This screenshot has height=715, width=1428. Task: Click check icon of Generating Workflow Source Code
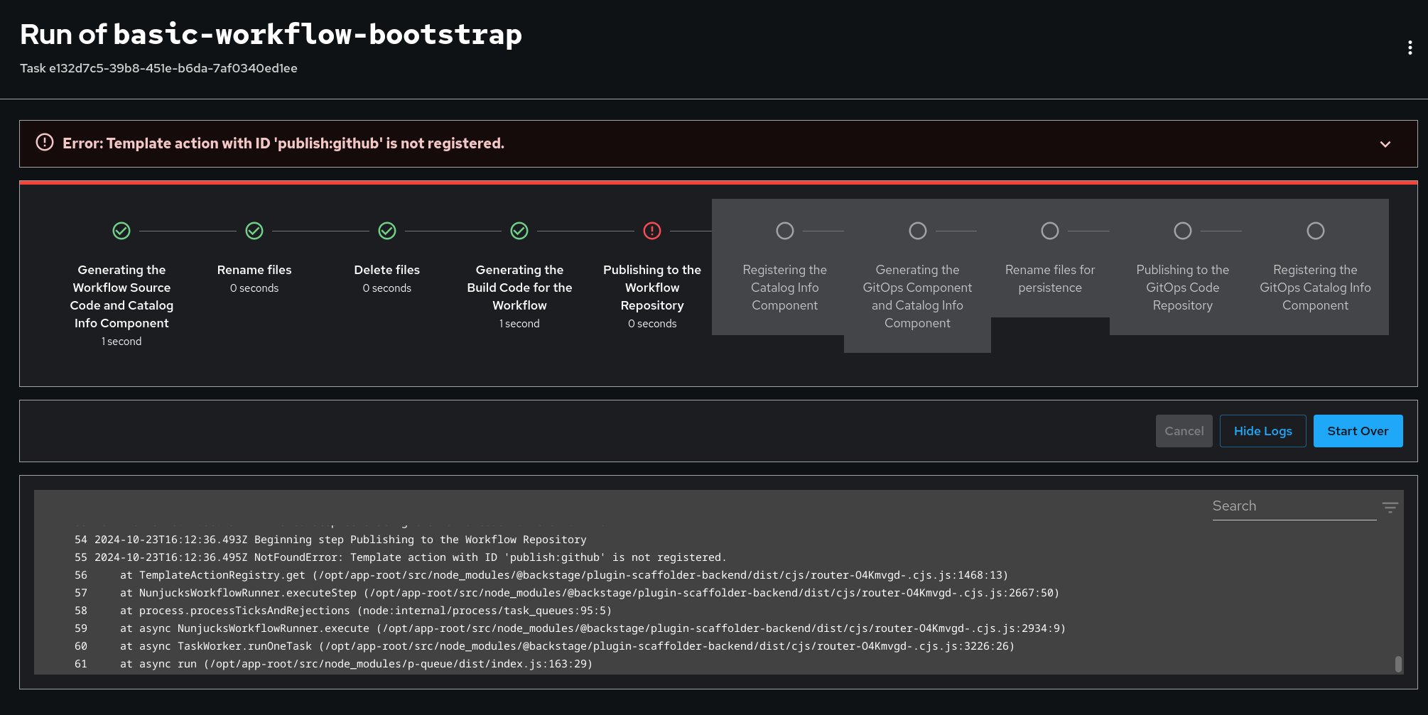click(x=121, y=231)
